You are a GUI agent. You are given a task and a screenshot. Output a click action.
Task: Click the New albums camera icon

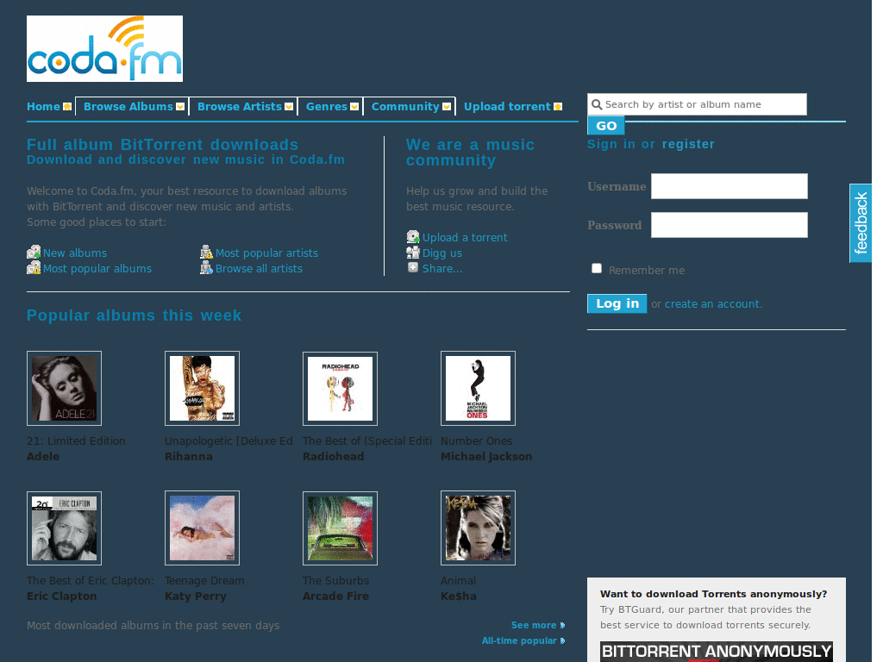pyautogui.click(x=34, y=253)
